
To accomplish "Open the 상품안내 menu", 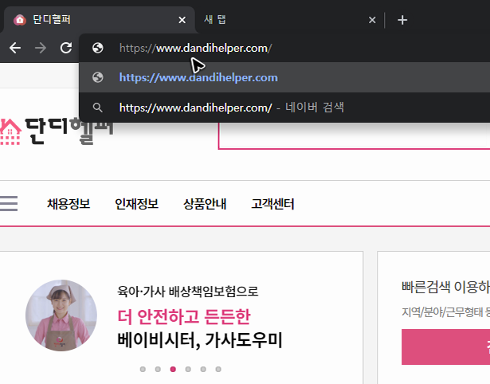I will tap(205, 204).
